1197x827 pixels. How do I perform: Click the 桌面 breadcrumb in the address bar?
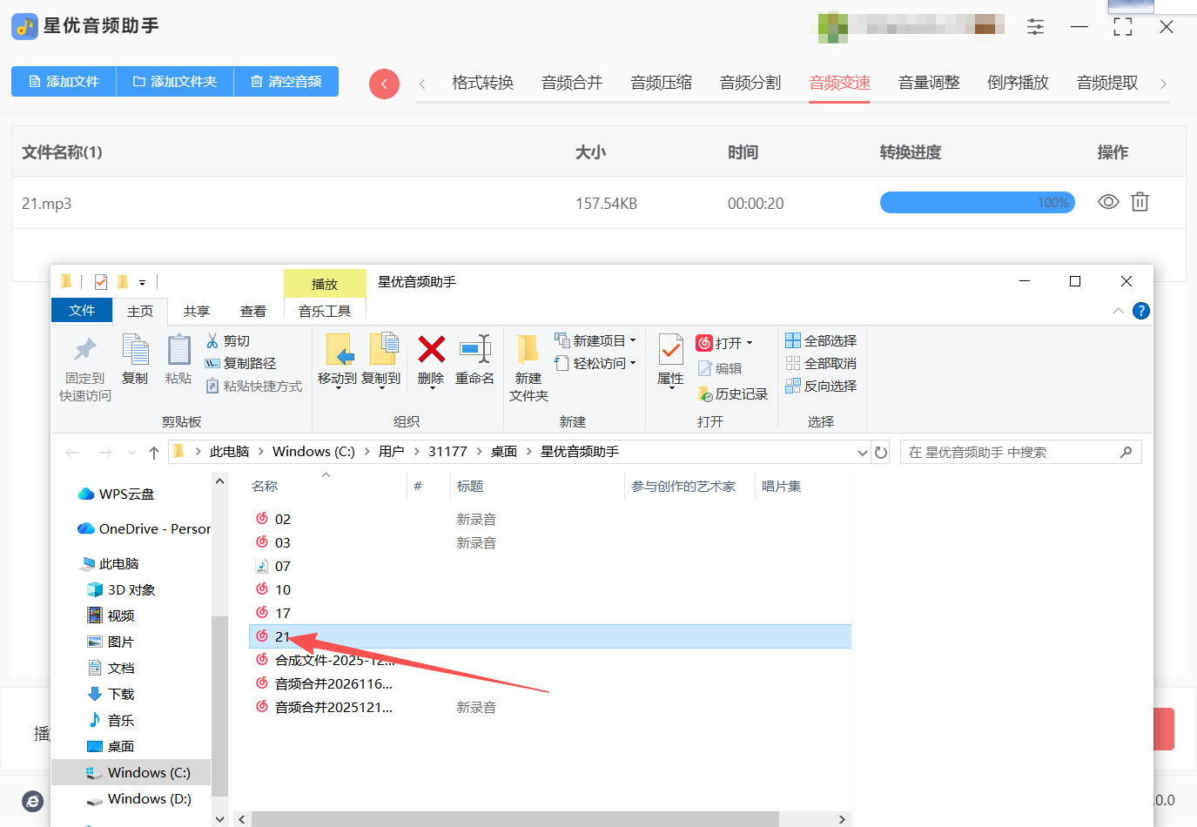tap(504, 452)
